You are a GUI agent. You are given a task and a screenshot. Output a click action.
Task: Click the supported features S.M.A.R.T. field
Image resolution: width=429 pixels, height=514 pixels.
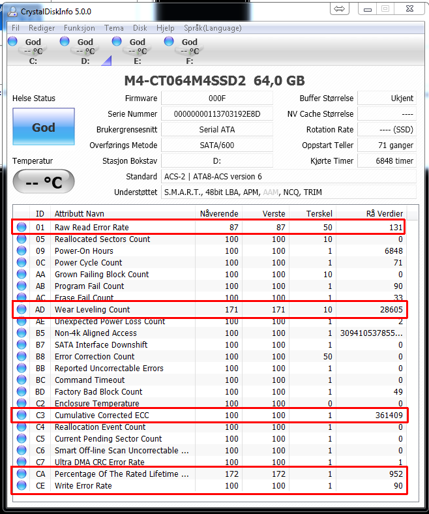click(289, 192)
